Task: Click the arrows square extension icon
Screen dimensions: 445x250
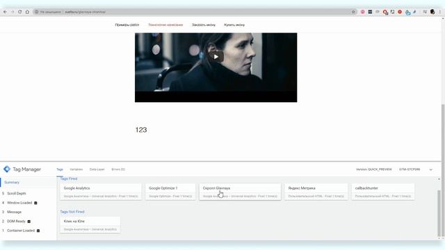Action: pyautogui.click(x=392, y=12)
